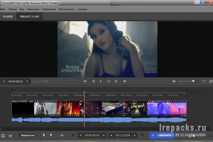This screenshot has height=142, width=213.
Task: Select the blue car thumbnail in filmstrip
Action: pyautogui.click(x=113, y=108)
